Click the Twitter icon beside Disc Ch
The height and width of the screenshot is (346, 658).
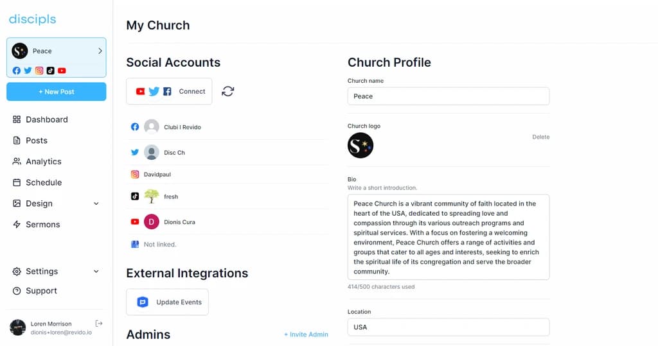(135, 153)
